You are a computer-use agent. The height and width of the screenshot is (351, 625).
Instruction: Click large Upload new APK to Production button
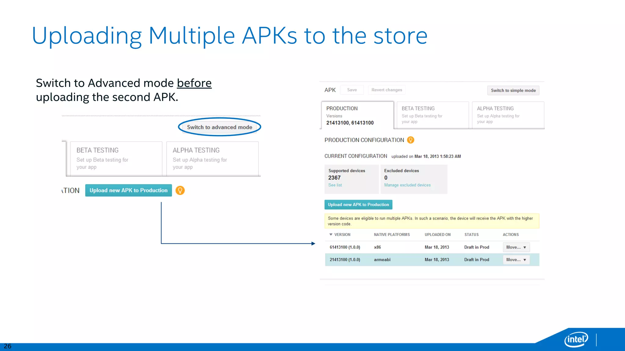pyautogui.click(x=128, y=190)
